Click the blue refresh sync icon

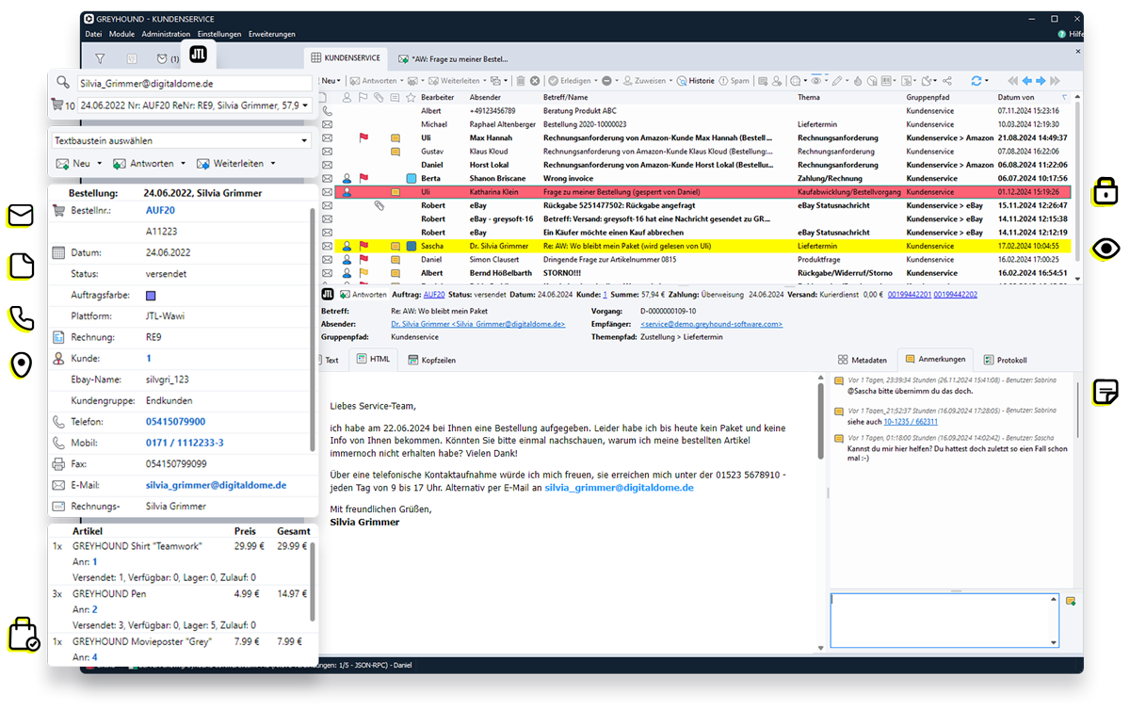coord(977,81)
